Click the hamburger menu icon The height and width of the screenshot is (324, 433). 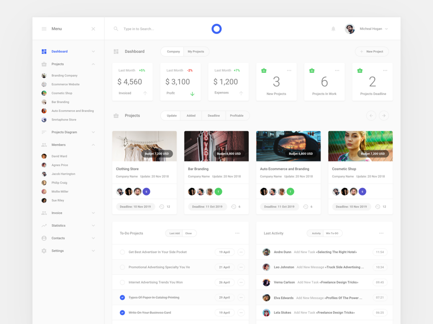(44, 29)
